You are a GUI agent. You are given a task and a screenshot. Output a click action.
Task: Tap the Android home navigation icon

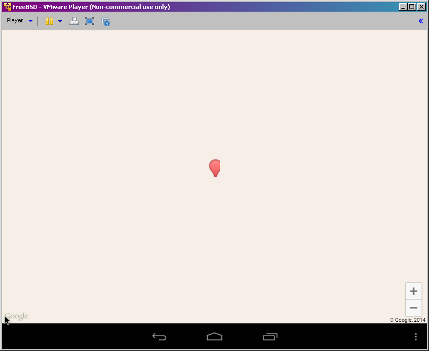click(214, 337)
